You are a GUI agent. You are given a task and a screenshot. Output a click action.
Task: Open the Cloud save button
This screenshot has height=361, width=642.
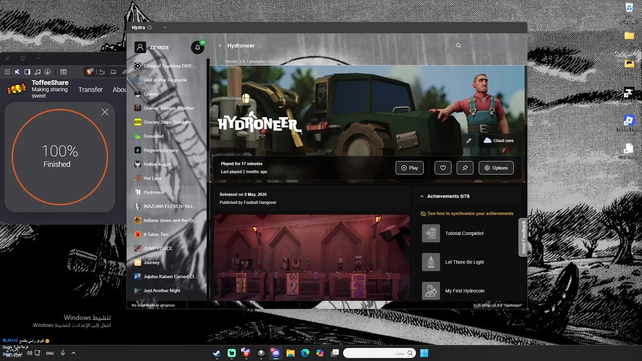(x=499, y=141)
